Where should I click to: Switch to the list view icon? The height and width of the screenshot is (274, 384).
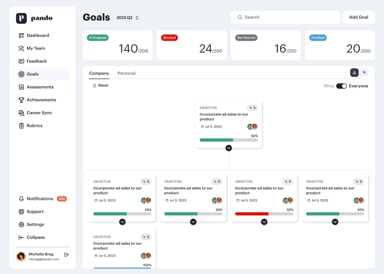coord(364,73)
